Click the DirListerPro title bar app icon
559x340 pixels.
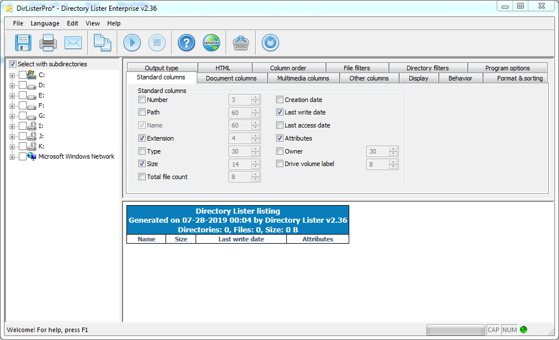9,8
